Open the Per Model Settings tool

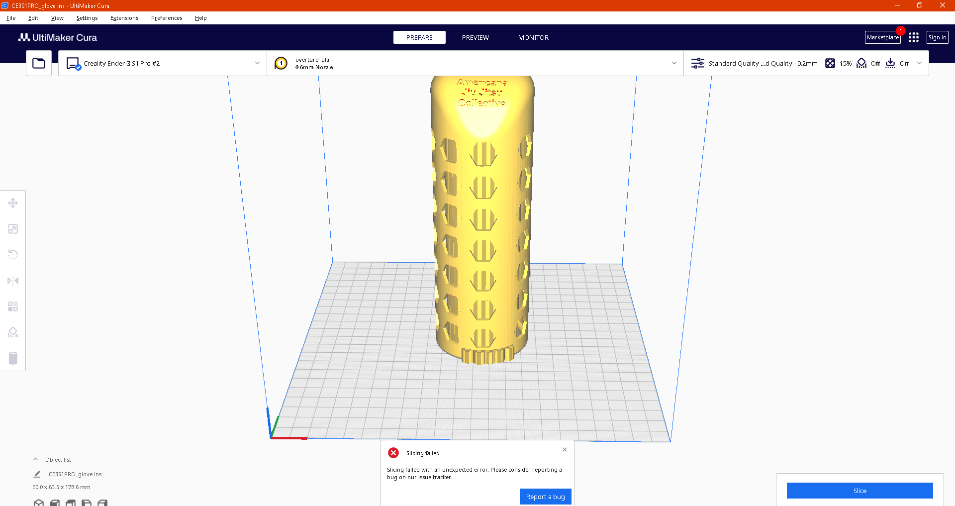pos(13,306)
